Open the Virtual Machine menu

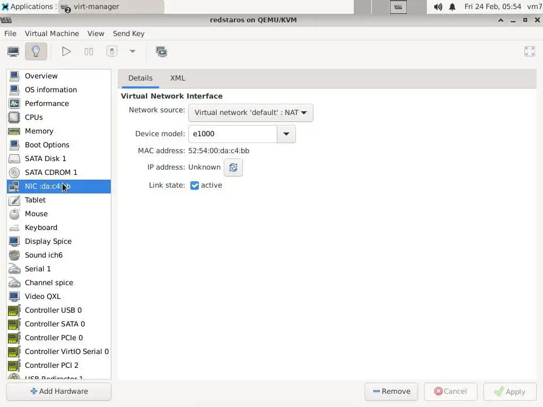52,33
